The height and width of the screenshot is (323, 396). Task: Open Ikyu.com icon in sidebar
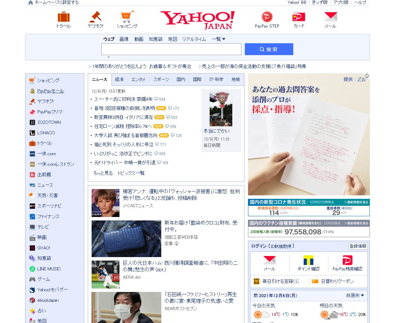(32, 154)
